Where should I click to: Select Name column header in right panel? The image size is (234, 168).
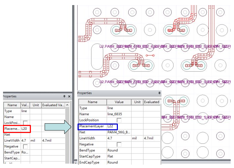click(x=93, y=102)
